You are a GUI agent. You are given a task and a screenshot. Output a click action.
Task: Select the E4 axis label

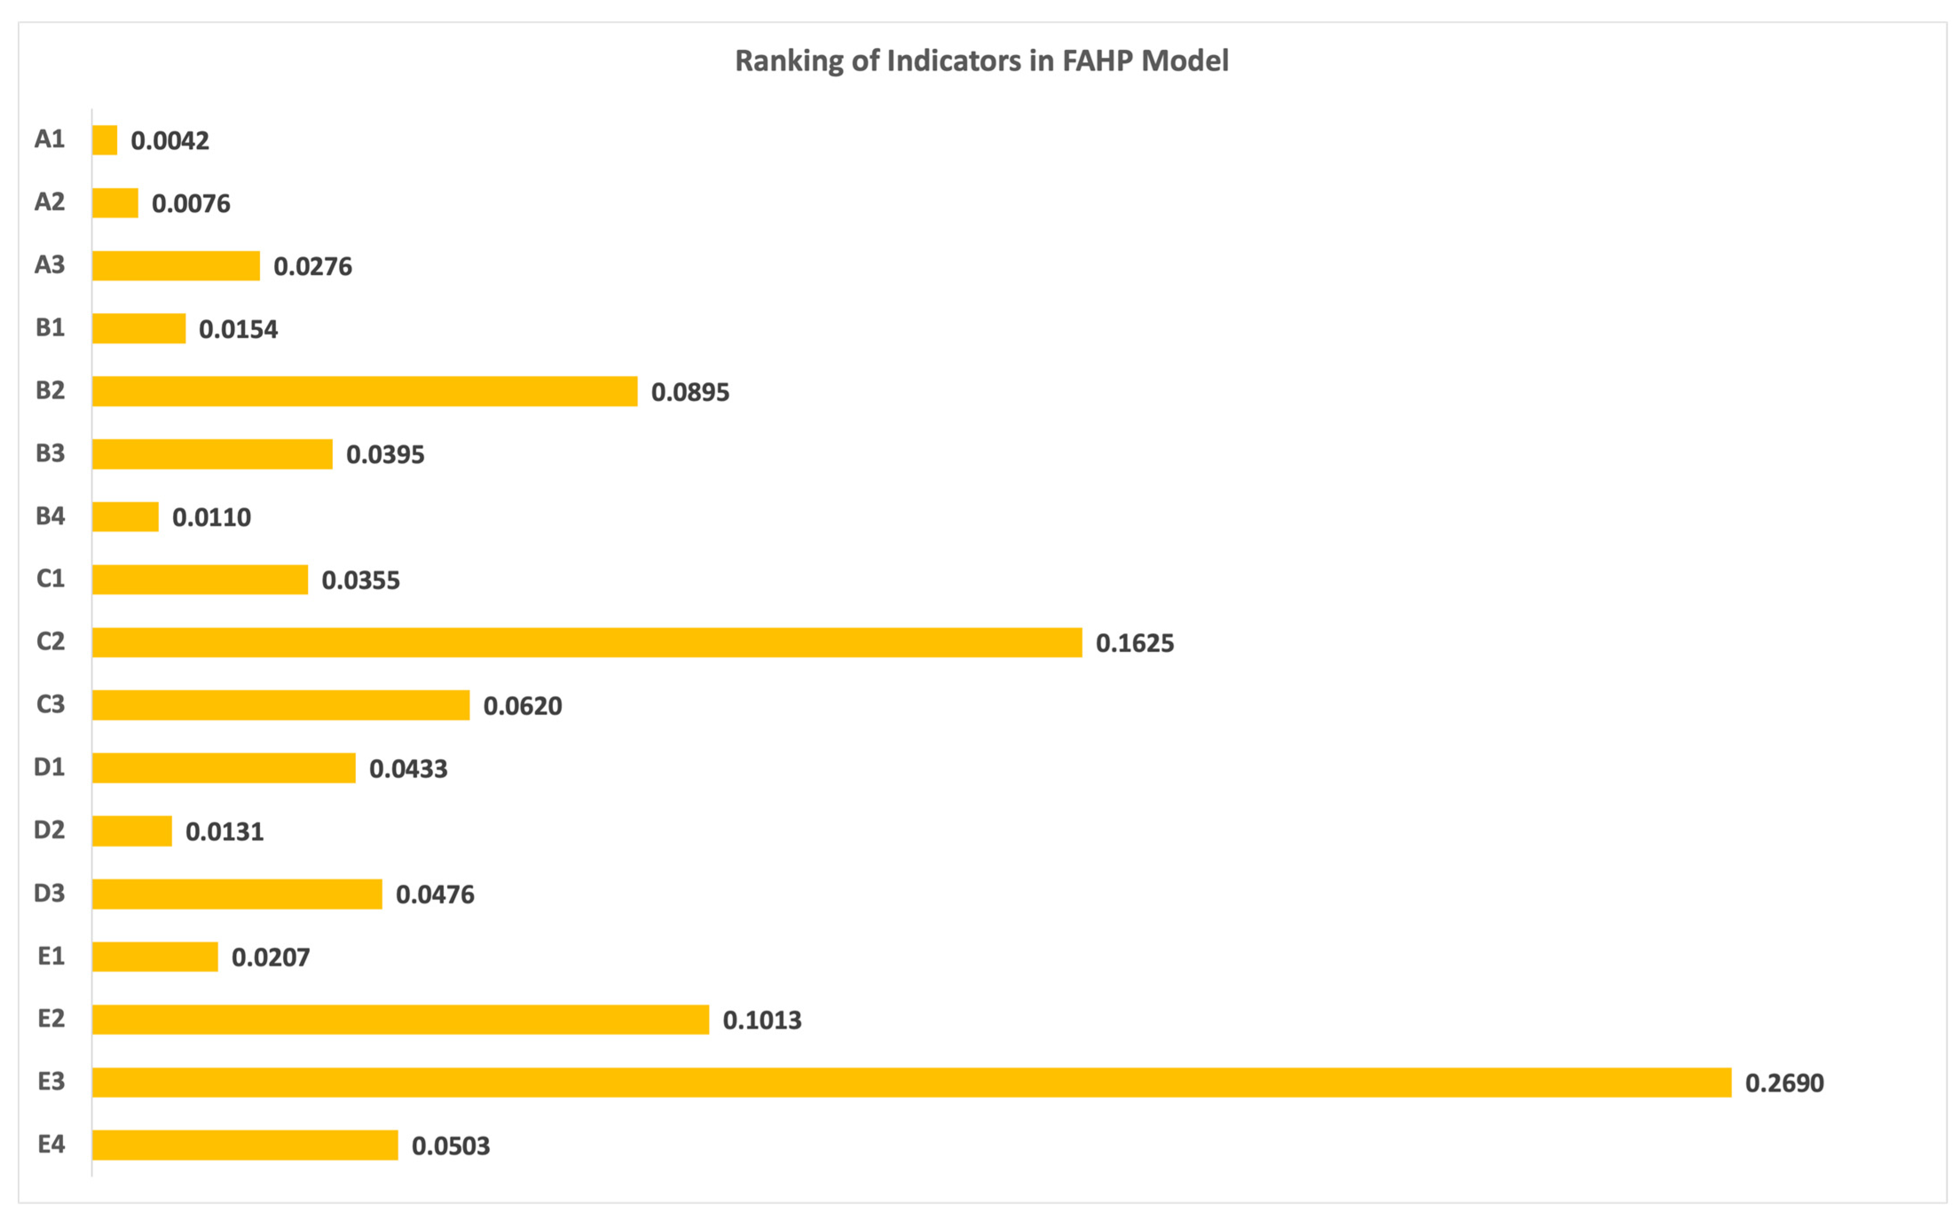coord(51,1144)
